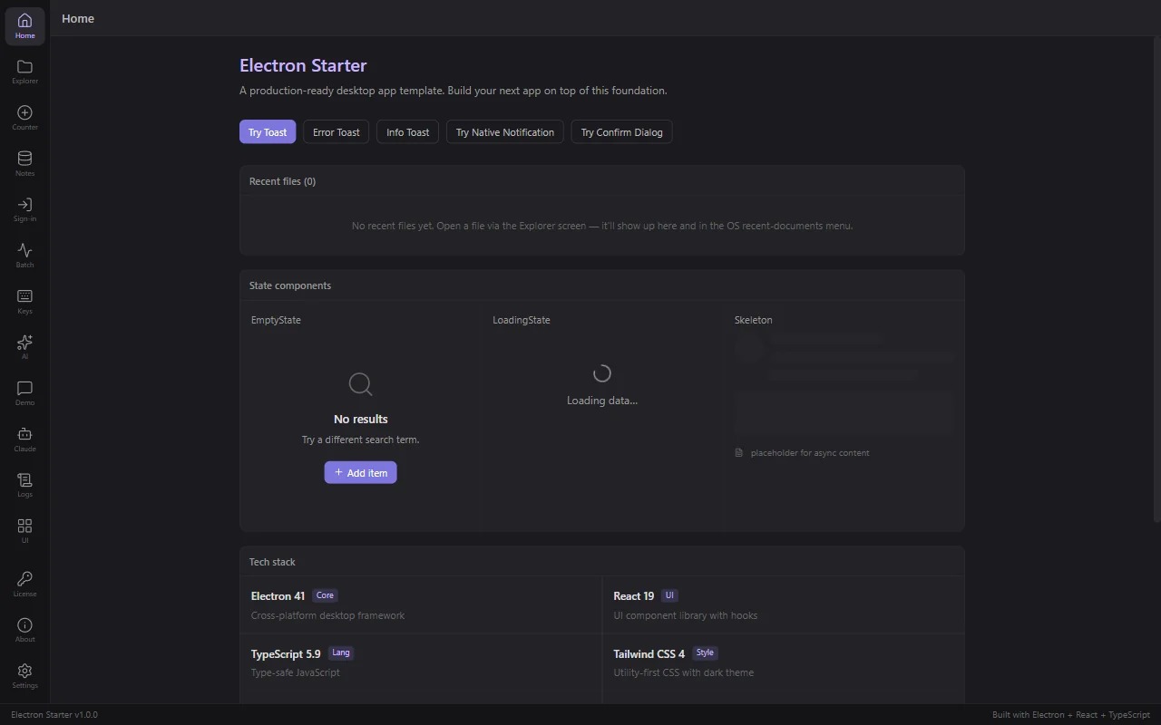
Task: Click Try Native Notification
Action: (x=505, y=132)
